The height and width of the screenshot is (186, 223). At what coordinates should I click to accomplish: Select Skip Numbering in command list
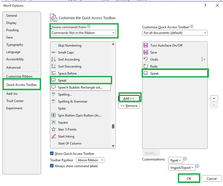(81, 45)
